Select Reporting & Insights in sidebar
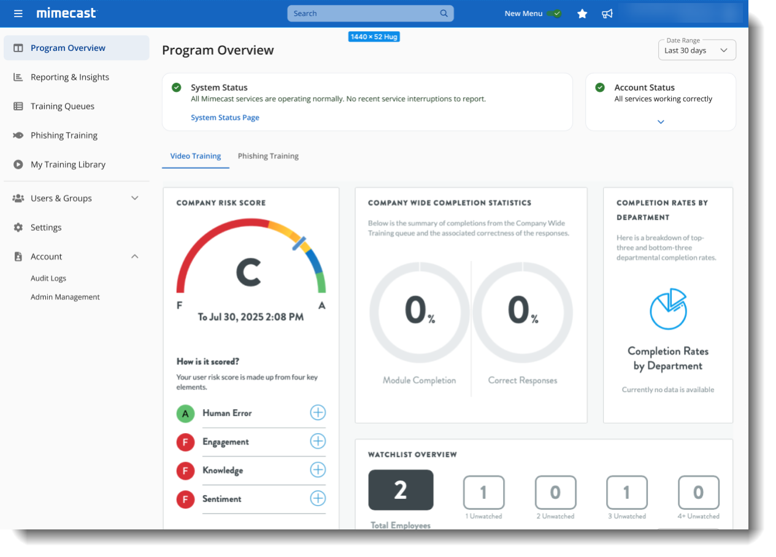This screenshot has width=776, height=557. 69,77
